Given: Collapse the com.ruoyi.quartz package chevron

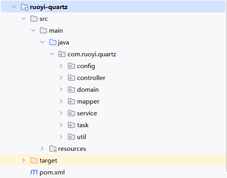Looking at the screenshot, I should pyautogui.click(x=52, y=54).
